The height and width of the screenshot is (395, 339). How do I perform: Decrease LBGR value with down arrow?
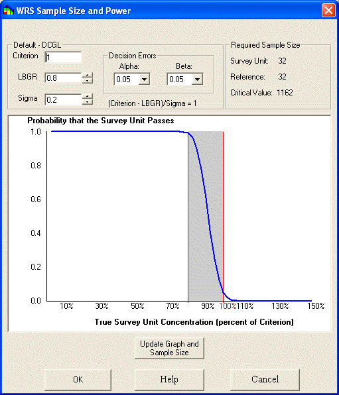point(88,81)
